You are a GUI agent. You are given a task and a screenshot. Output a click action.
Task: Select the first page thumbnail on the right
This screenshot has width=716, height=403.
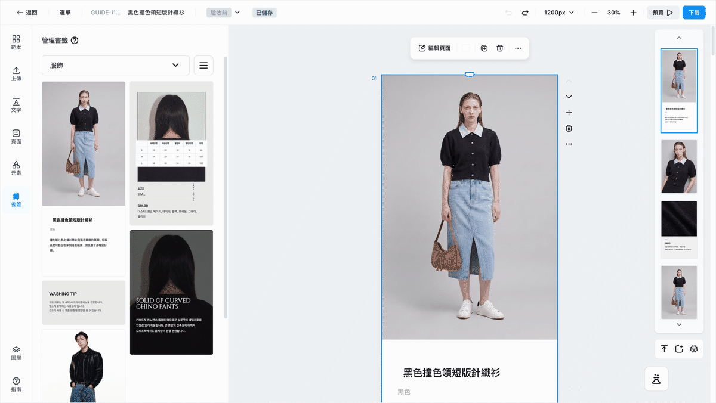click(679, 91)
